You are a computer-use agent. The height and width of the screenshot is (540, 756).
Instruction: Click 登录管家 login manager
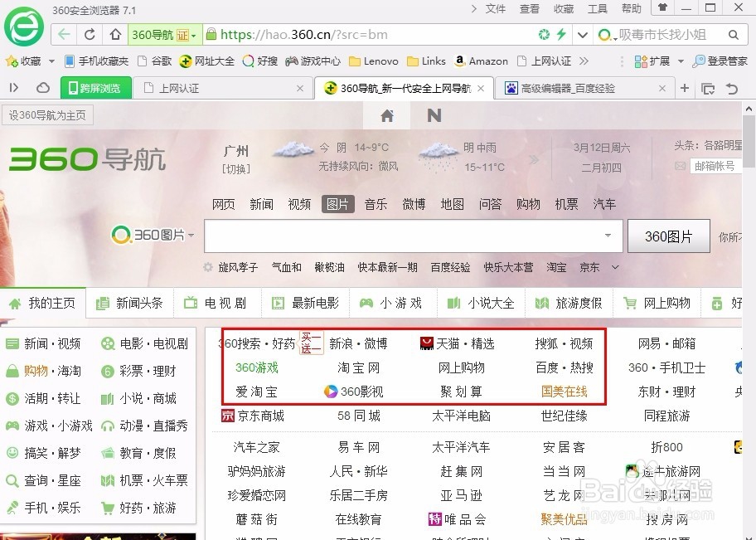(720, 61)
